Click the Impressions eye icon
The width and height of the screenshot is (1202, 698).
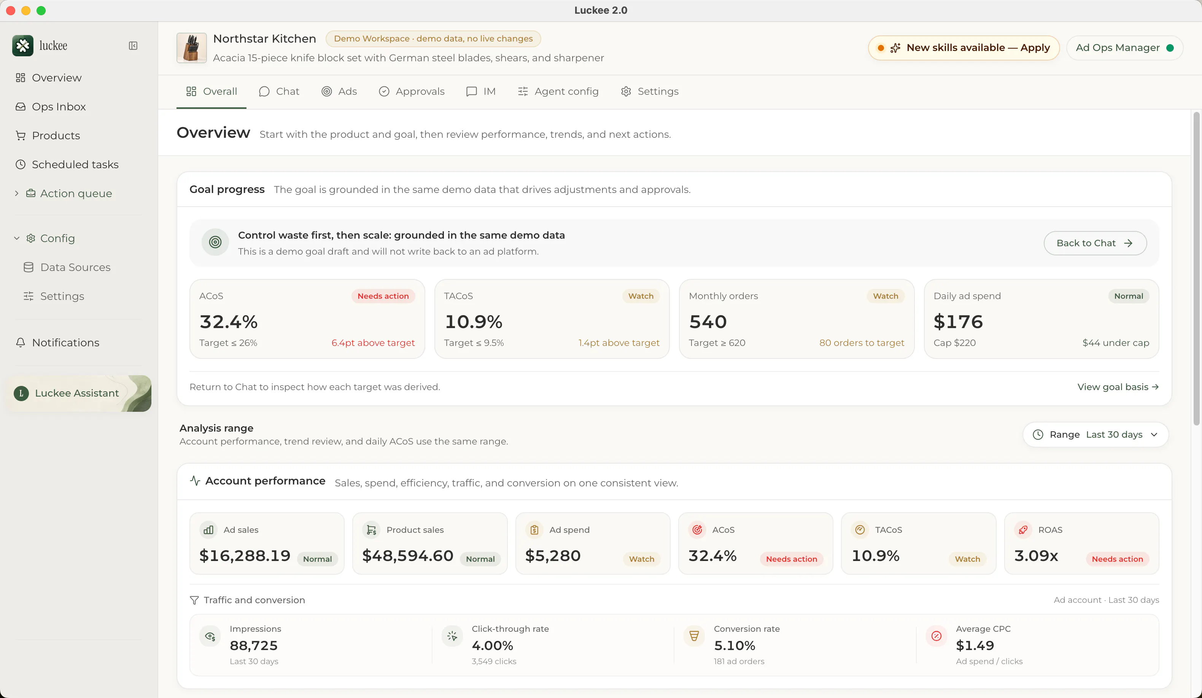[210, 636]
